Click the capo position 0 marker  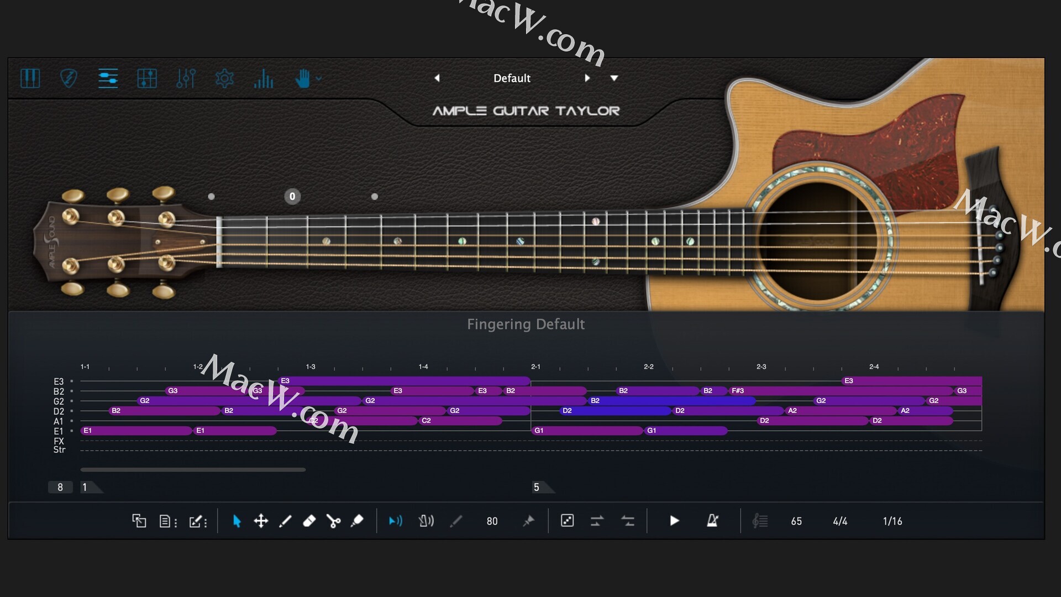coord(292,196)
